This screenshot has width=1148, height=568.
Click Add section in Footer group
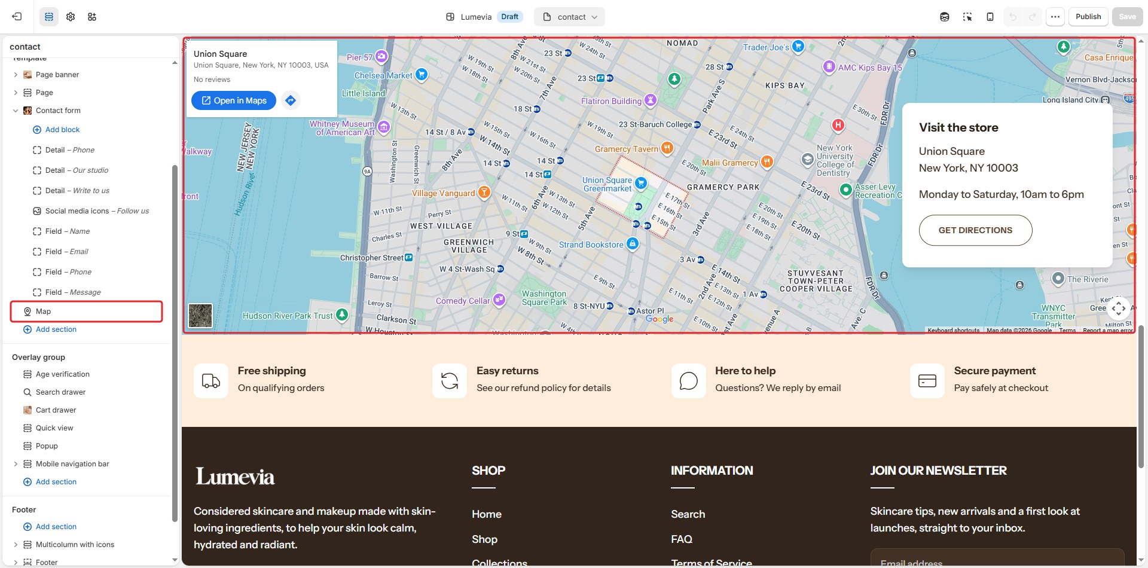tap(50, 527)
